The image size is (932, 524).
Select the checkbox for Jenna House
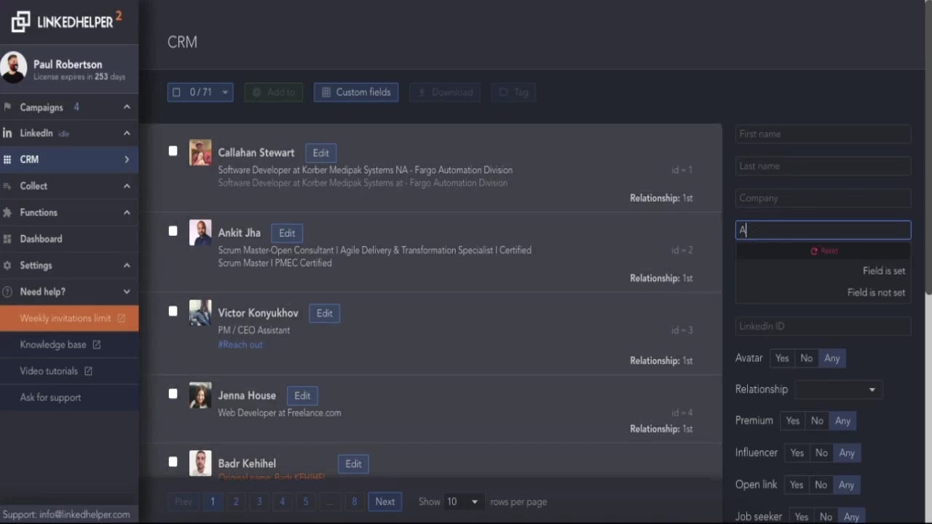(173, 394)
